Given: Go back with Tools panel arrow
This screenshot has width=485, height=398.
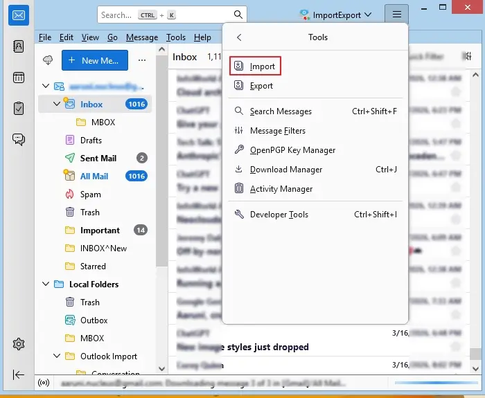Looking at the screenshot, I should pos(239,37).
